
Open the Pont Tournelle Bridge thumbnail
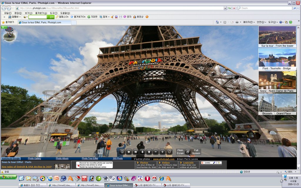pos(277,59)
